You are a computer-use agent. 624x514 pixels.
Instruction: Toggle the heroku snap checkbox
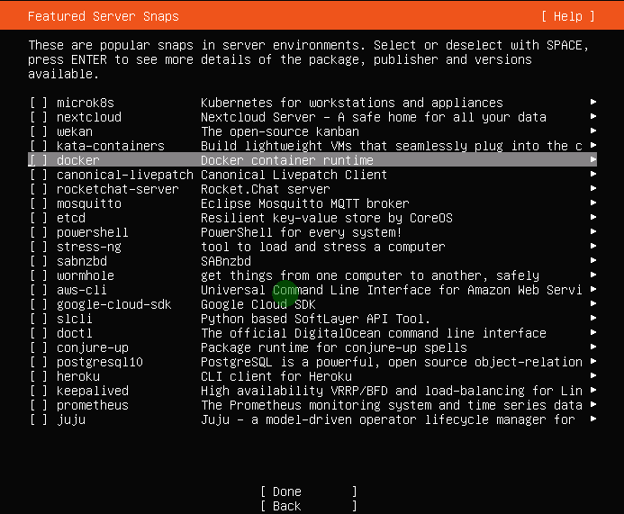point(39,376)
